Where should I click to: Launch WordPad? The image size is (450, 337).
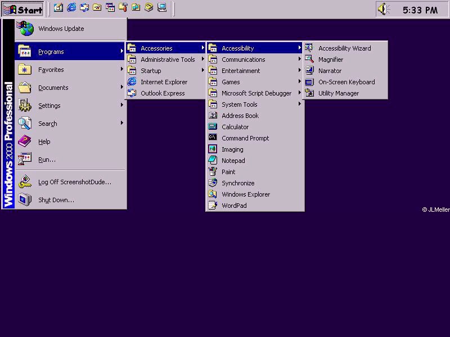pos(255,206)
